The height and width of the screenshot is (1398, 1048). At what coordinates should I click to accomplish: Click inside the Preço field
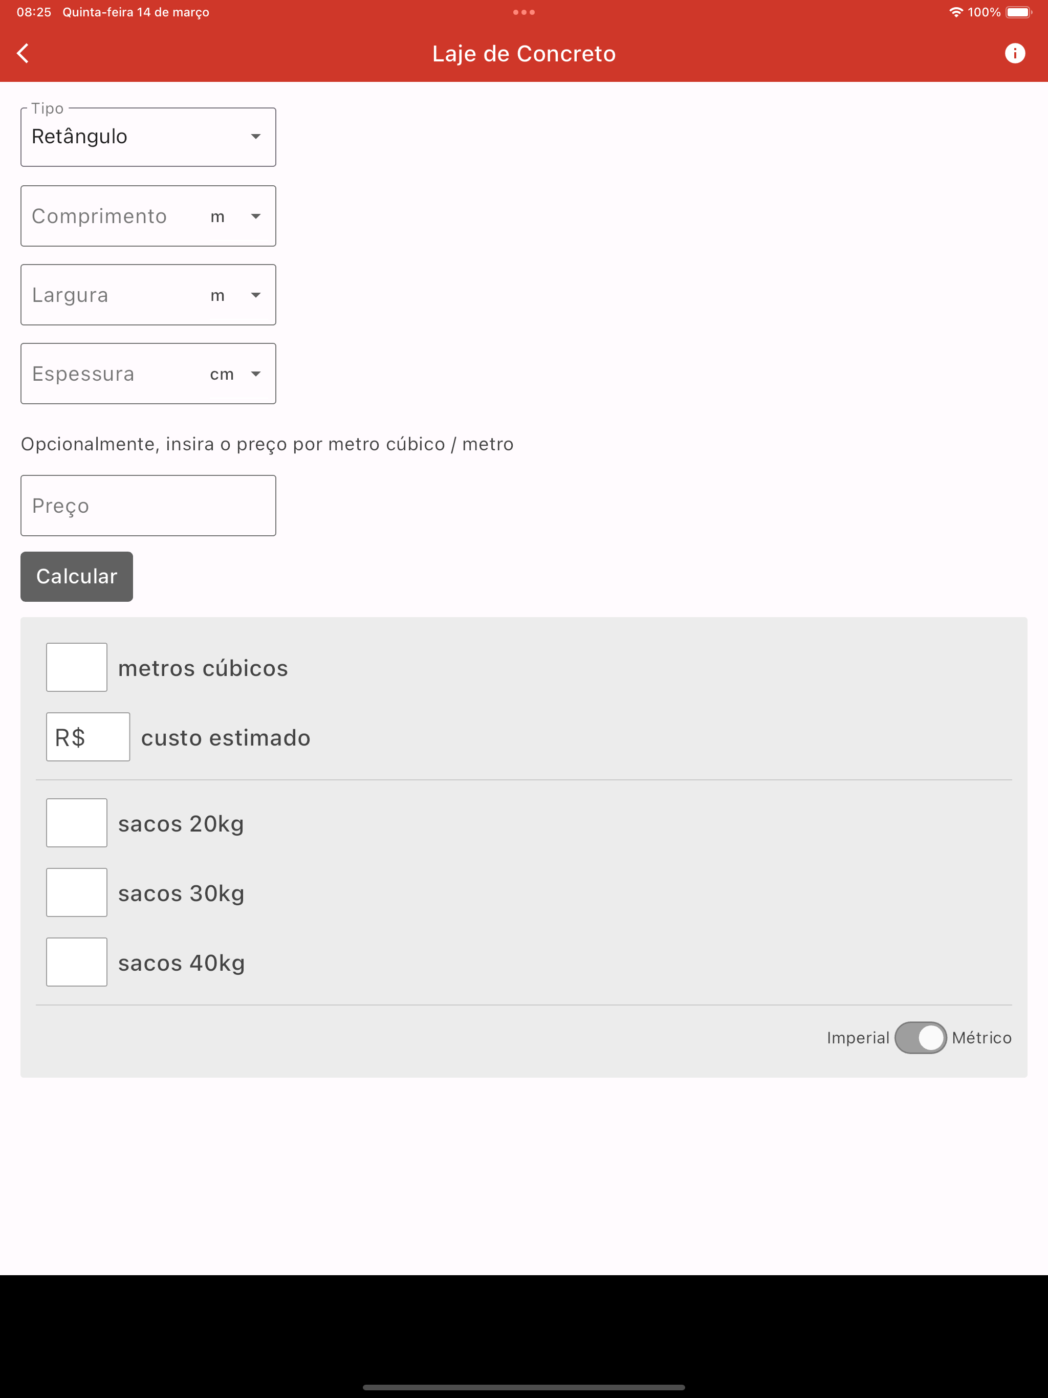tap(148, 505)
